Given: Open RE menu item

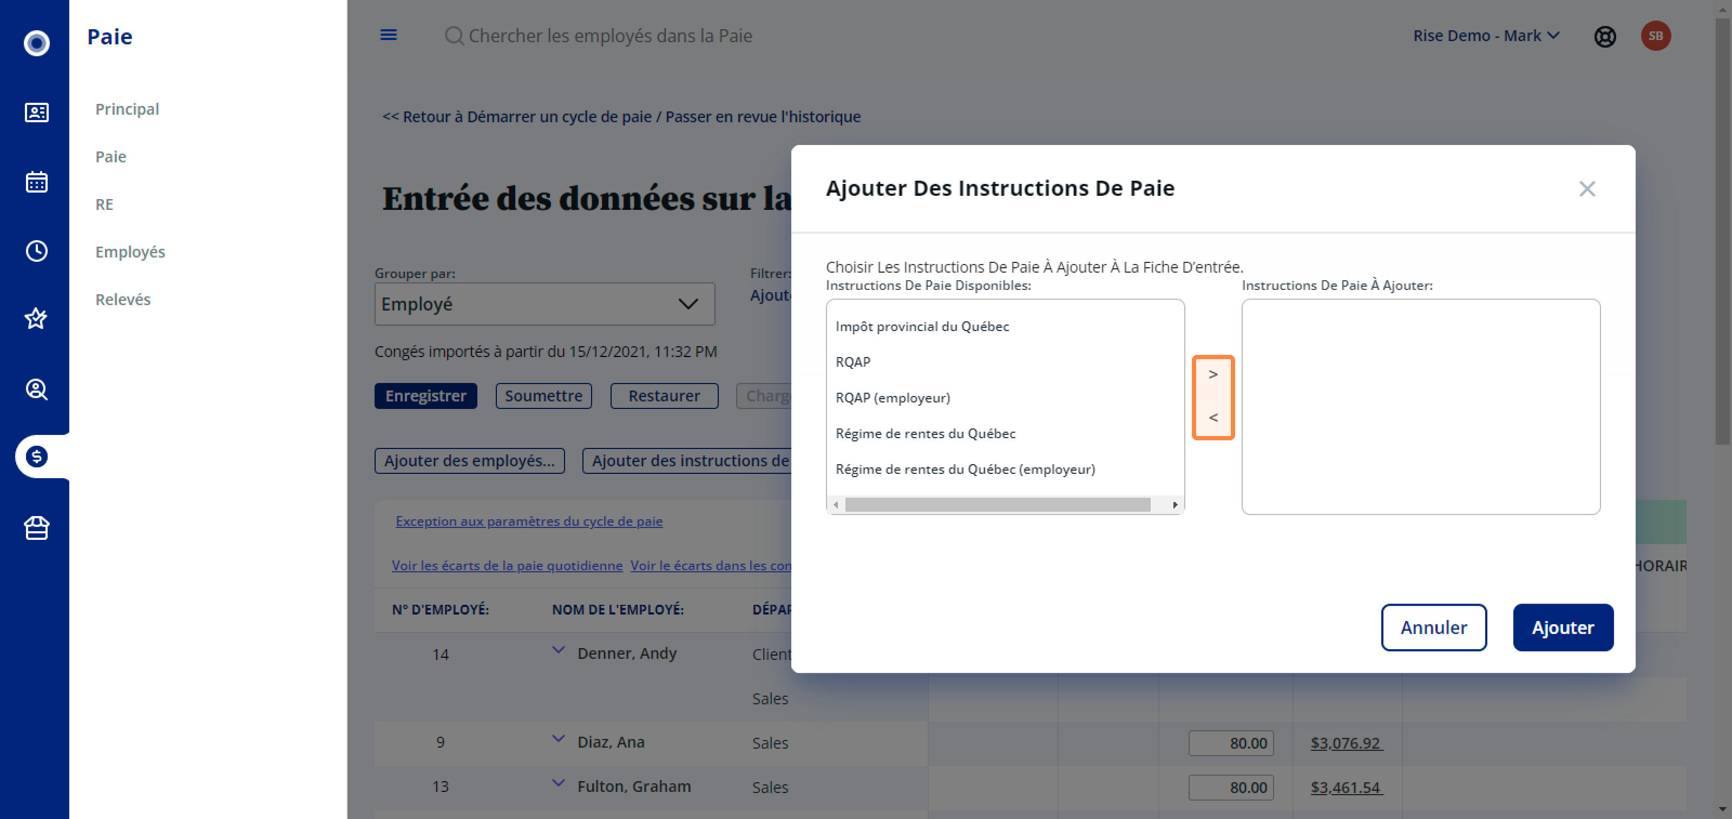Looking at the screenshot, I should point(104,204).
